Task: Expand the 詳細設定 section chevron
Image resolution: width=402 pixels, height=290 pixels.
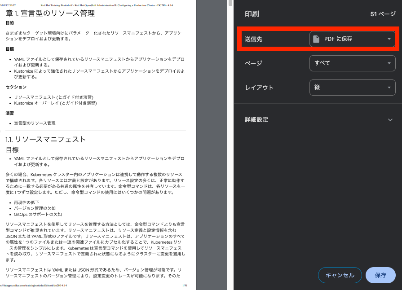Action: [x=389, y=120]
